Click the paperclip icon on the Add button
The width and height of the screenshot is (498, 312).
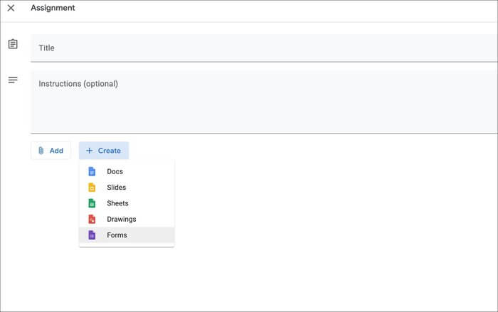tap(41, 151)
